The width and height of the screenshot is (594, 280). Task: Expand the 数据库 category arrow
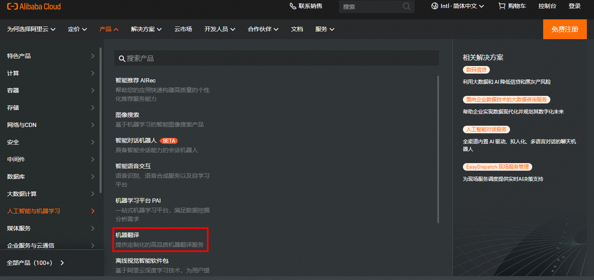click(93, 177)
